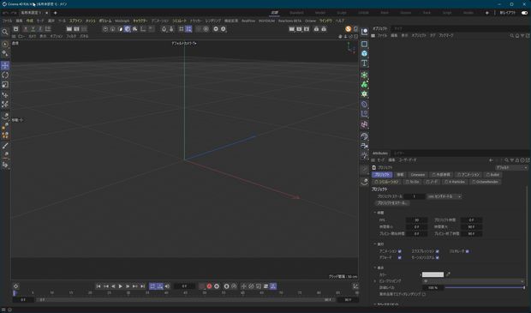Select the Rotate tool in left palette
This screenshot has width=531, height=313.
click(x=5, y=75)
